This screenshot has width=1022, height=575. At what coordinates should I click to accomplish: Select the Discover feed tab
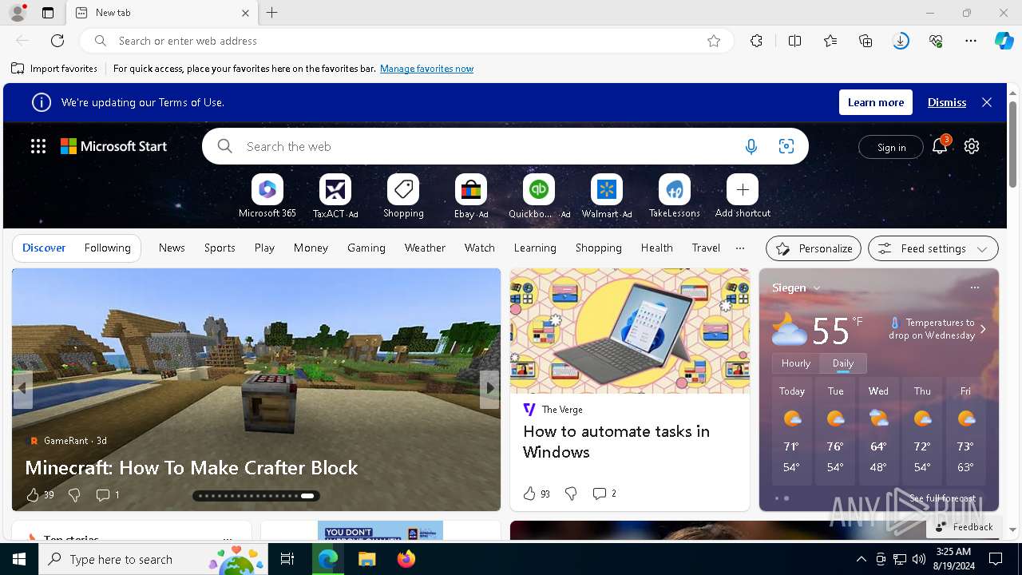tap(44, 248)
